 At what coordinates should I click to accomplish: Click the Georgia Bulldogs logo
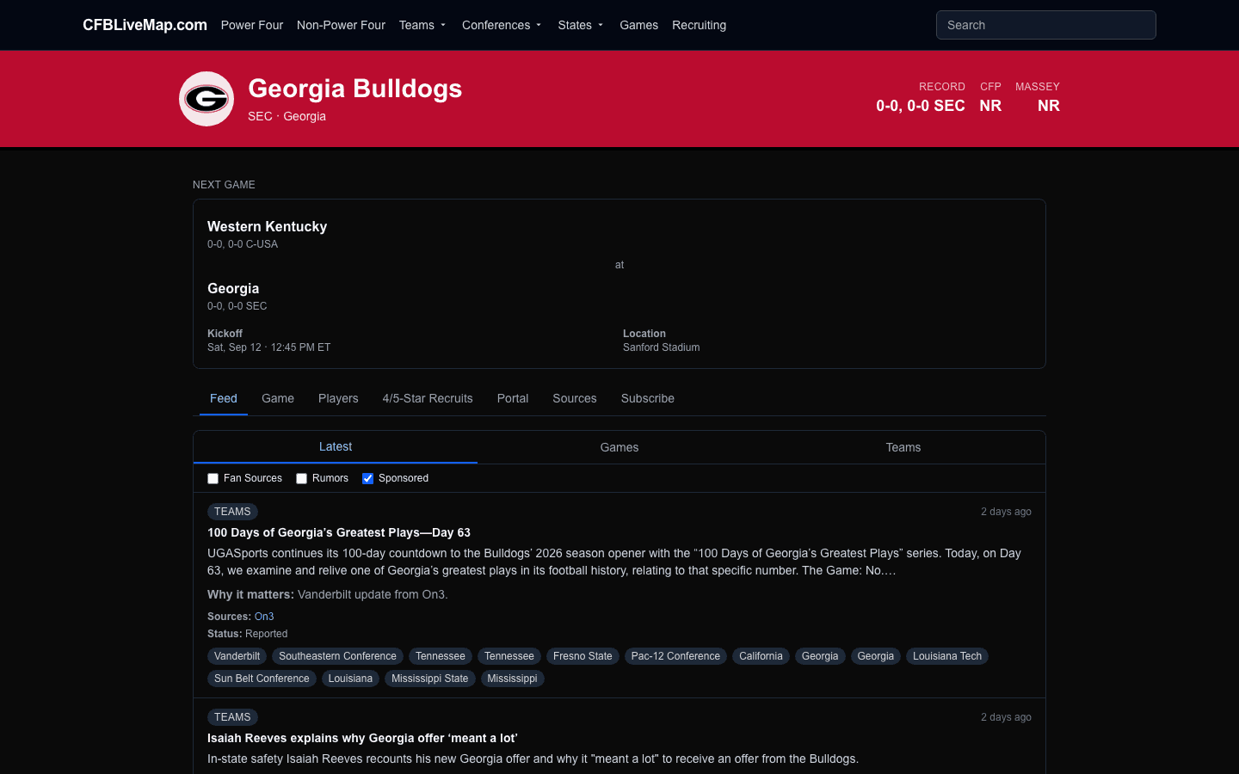click(206, 99)
